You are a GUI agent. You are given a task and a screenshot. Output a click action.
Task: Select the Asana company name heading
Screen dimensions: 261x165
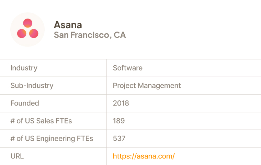click(x=68, y=25)
